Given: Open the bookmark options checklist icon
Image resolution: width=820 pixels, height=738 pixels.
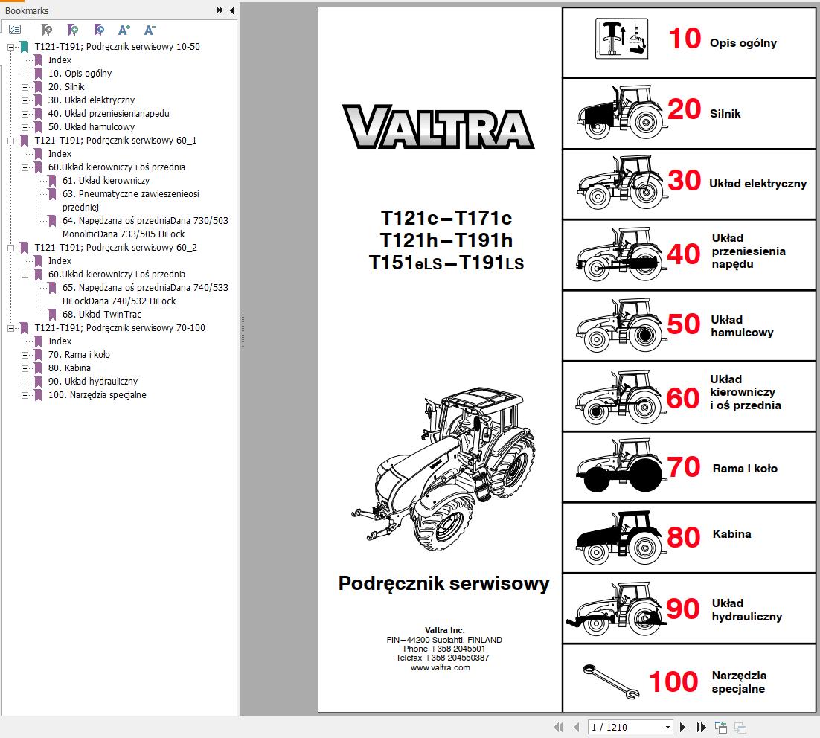Looking at the screenshot, I should click(x=15, y=30).
